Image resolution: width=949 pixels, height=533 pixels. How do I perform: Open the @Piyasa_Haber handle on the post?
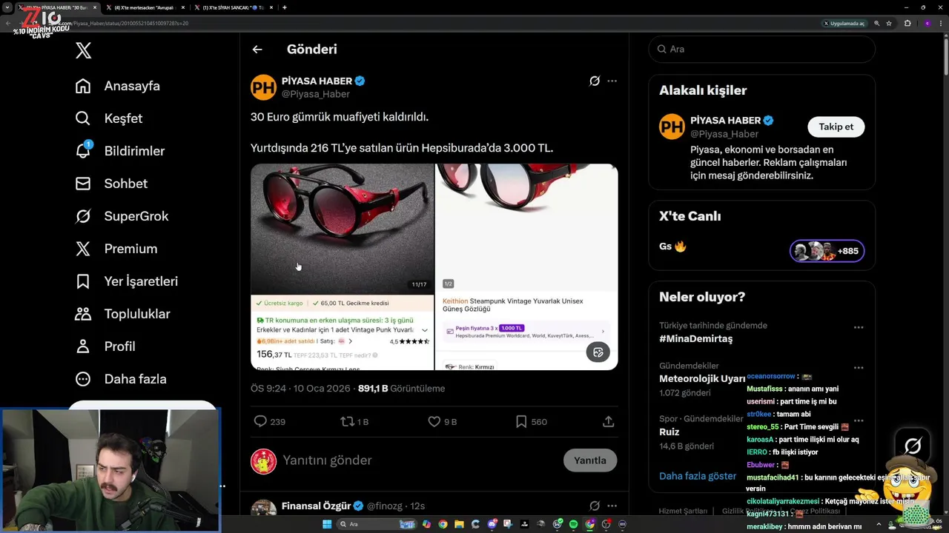315,94
